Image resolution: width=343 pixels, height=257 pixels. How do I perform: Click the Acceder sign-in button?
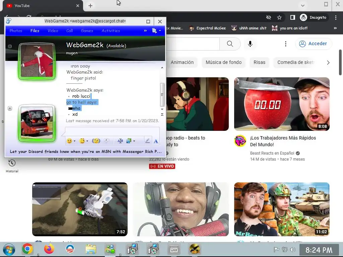(314, 44)
